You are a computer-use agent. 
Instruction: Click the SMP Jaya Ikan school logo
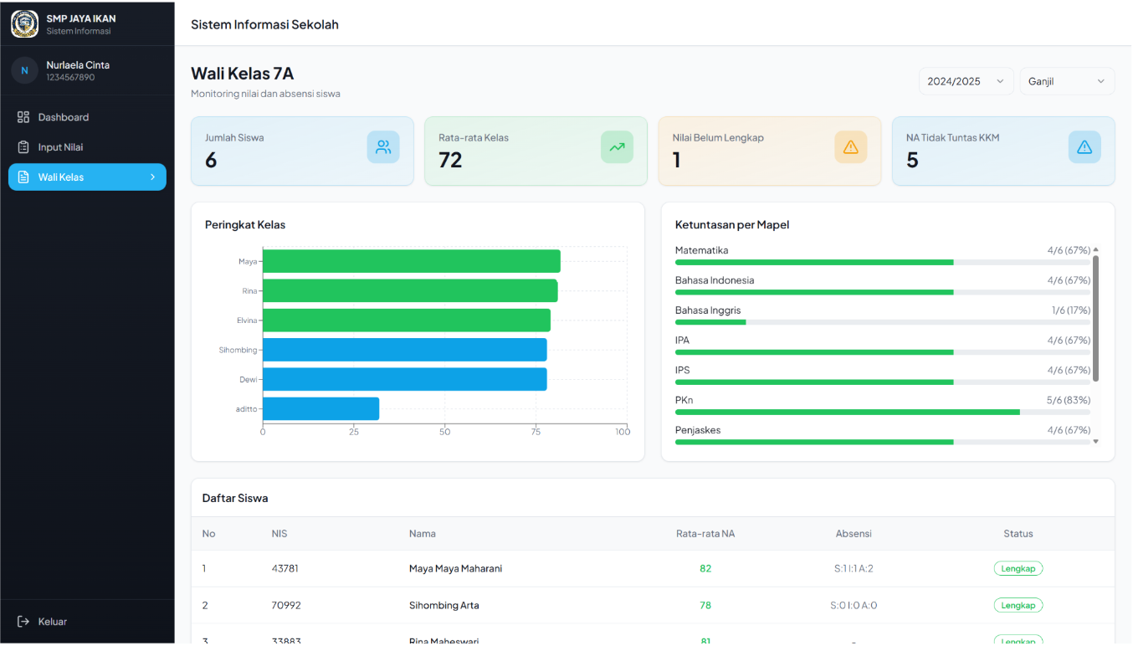(x=24, y=24)
